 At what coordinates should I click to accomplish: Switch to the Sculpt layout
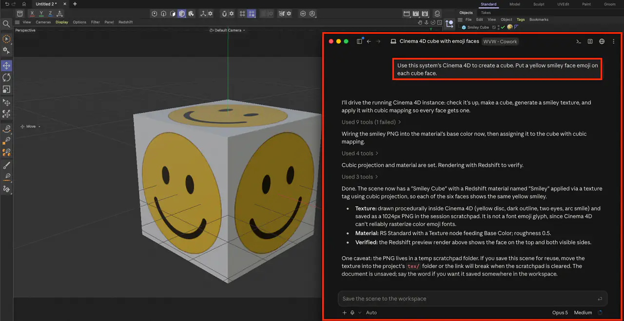(x=539, y=4)
